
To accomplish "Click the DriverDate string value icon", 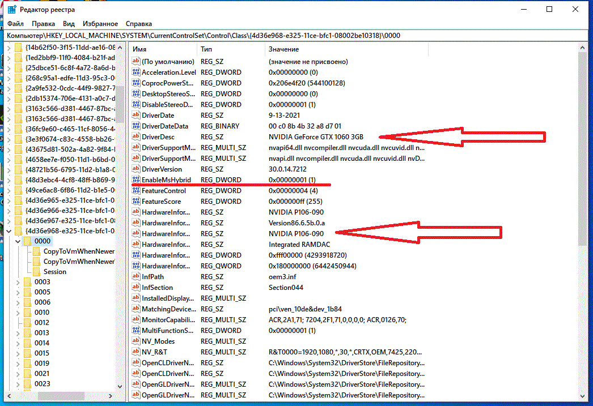I will click(135, 115).
